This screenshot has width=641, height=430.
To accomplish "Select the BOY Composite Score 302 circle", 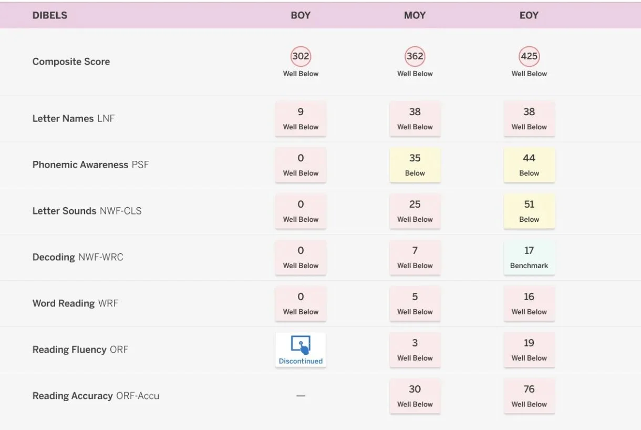I will (301, 56).
